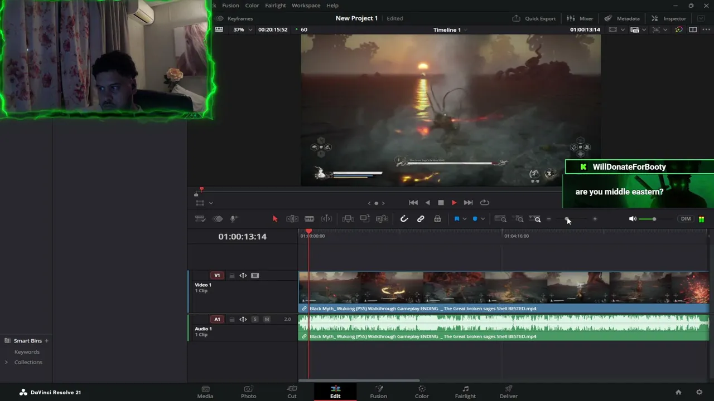Image resolution: width=714 pixels, height=401 pixels.
Task: Activate the Trim Edit Mode tool
Action: pyautogui.click(x=292, y=219)
